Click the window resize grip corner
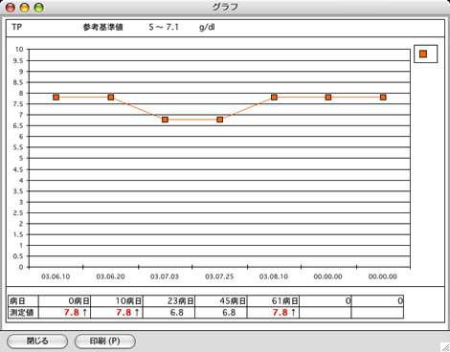450x352 pixels. click(x=445, y=347)
